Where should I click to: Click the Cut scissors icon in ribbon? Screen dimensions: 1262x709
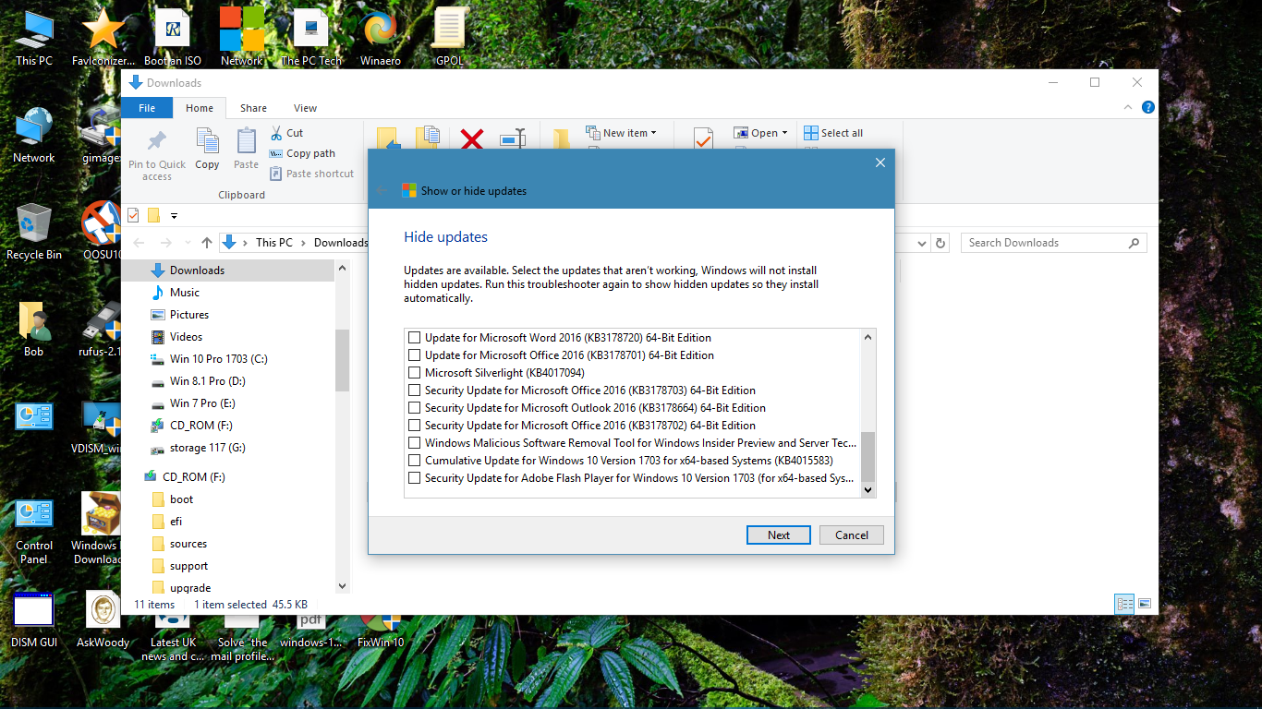click(276, 133)
